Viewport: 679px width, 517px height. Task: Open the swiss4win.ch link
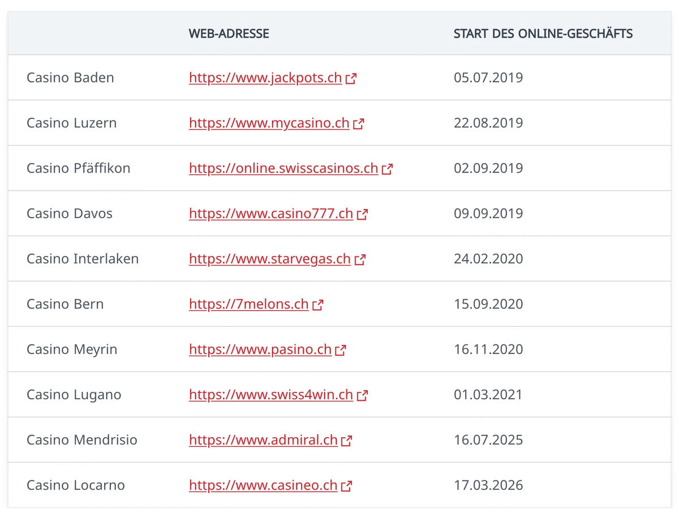pyautogui.click(x=271, y=395)
